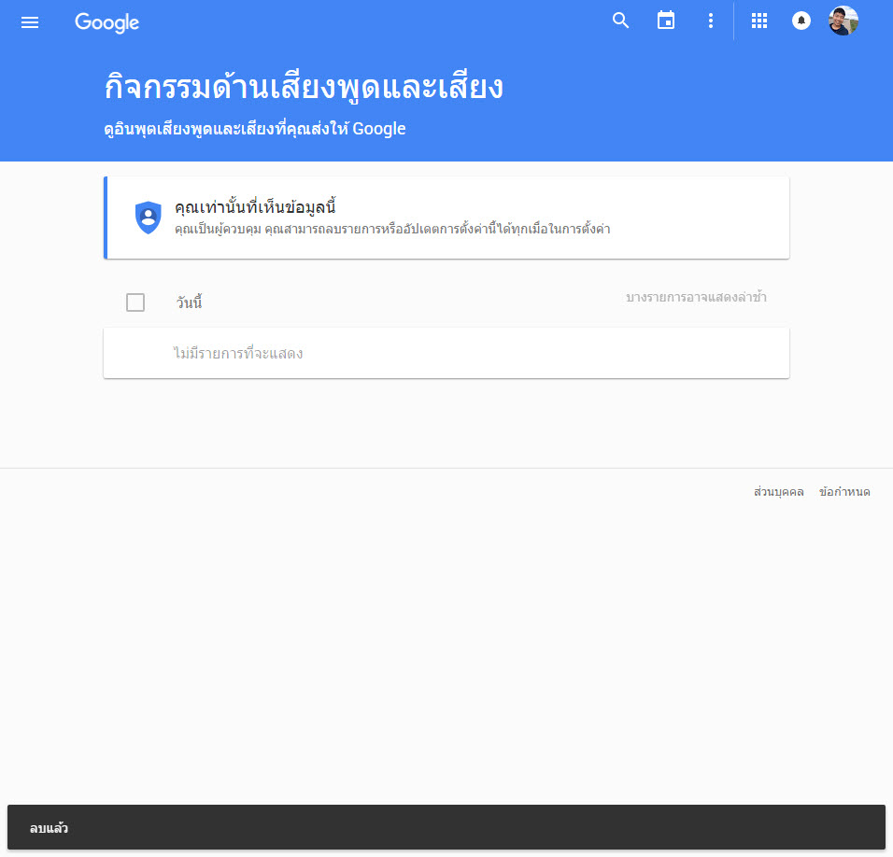This screenshot has width=893, height=857.
Task: Click the ไม่มีรายการที่จะแสดง message
Action: 238,354
